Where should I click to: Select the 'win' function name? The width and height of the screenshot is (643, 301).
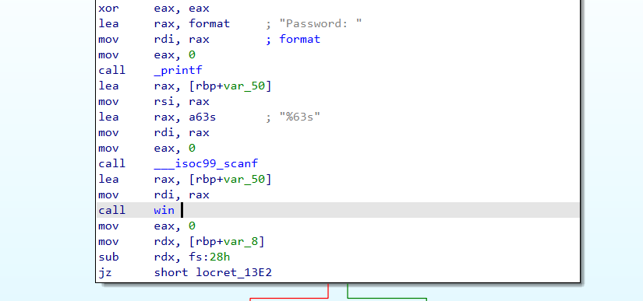pyautogui.click(x=164, y=210)
